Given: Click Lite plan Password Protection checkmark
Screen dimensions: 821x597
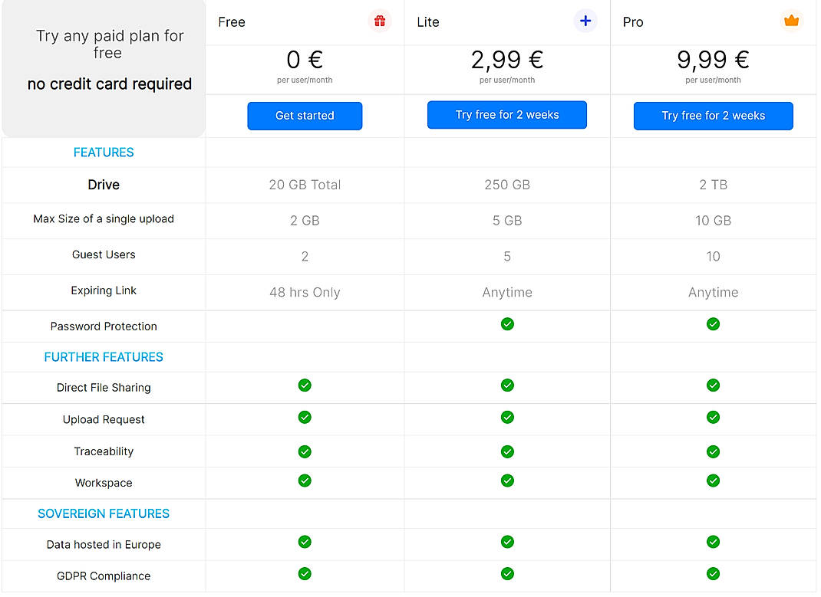Looking at the screenshot, I should click(x=507, y=324).
